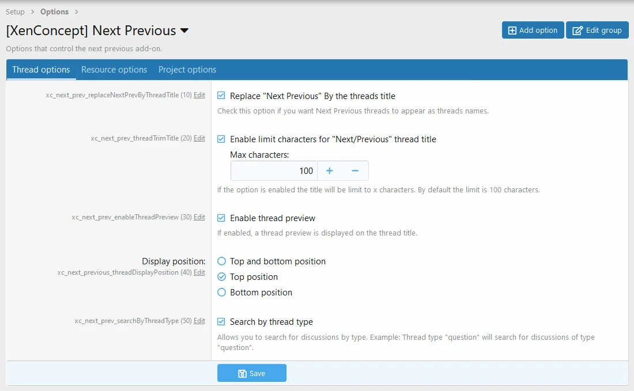Click the Setup breadcrumb link
This screenshot has height=391, width=634.
[15, 11]
